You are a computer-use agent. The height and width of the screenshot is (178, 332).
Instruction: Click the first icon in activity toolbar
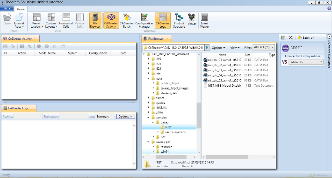pyautogui.click(x=5, y=46)
